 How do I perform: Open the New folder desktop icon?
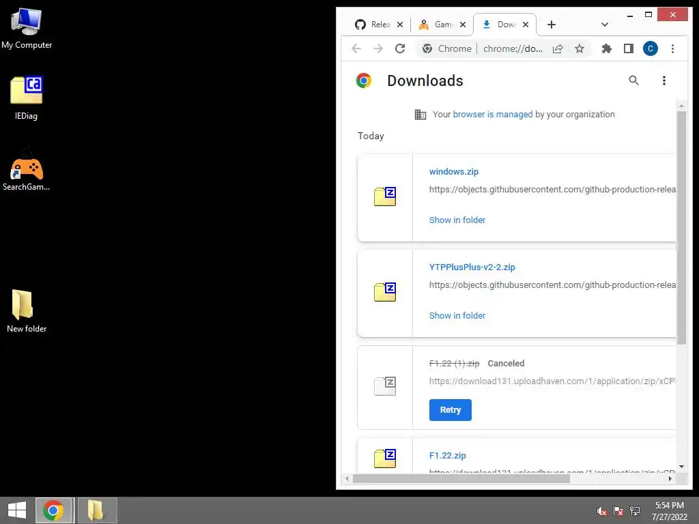pos(27,311)
